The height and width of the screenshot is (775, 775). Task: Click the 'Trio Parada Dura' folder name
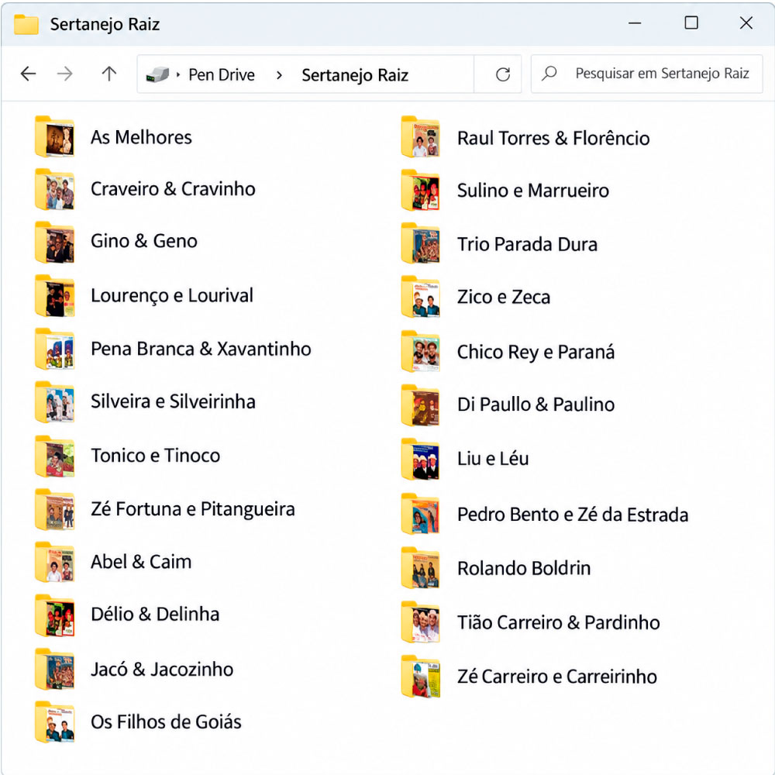point(527,245)
